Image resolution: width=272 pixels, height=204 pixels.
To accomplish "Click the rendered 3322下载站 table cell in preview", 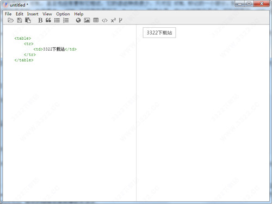I will point(159,33).
